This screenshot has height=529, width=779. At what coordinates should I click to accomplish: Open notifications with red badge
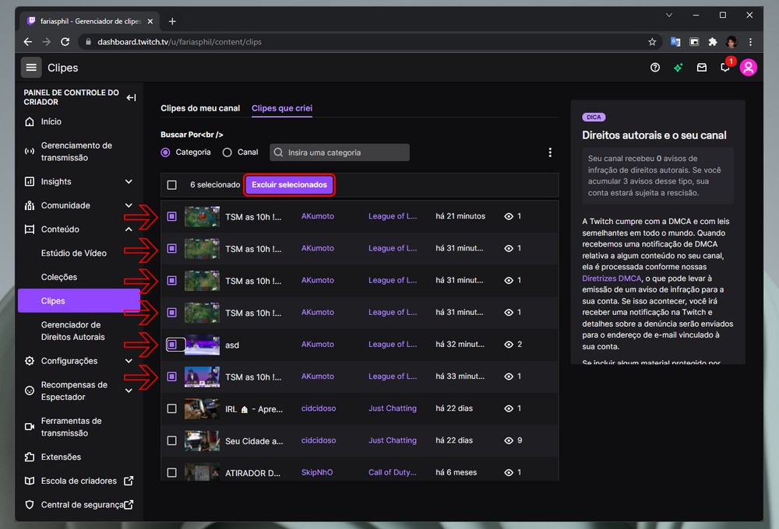coord(725,68)
